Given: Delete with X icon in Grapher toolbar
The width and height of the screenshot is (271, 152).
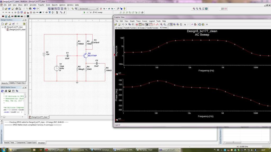Looking at the screenshot, I should point(126,25).
